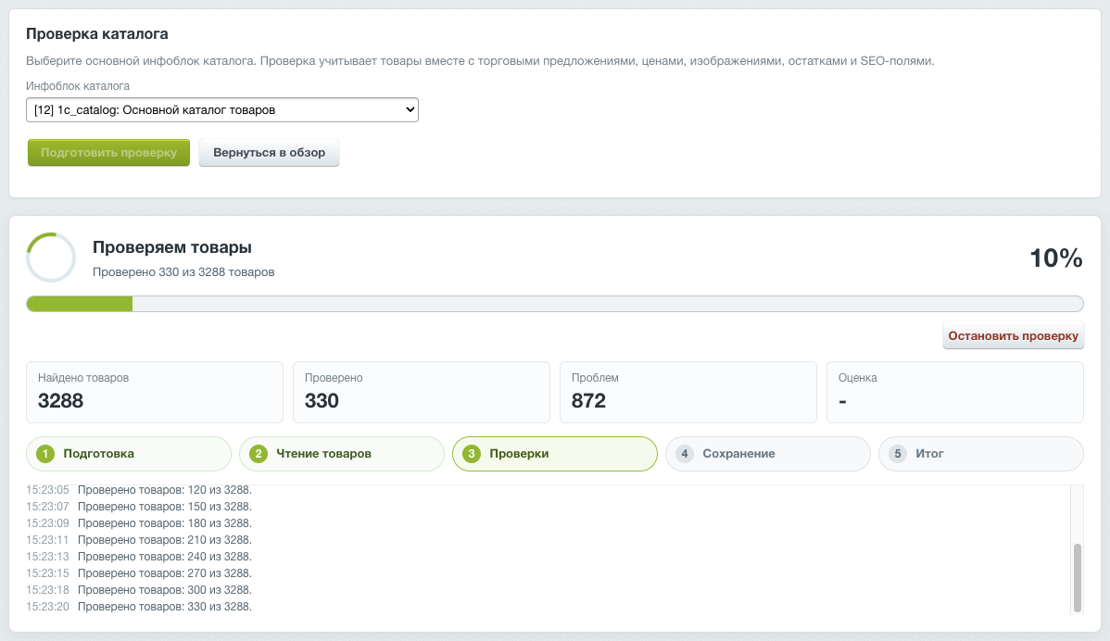Click step number 4 badge icon

[x=685, y=454]
